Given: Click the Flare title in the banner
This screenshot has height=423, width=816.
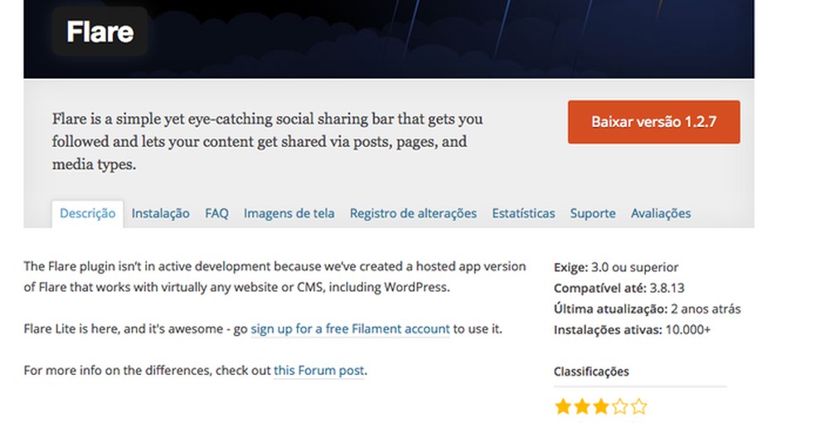Looking at the screenshot, I should coord(100,32).
